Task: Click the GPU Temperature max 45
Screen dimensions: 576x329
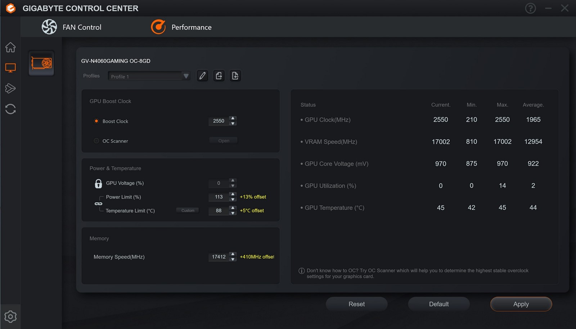Action: click(x=502, y=208)
